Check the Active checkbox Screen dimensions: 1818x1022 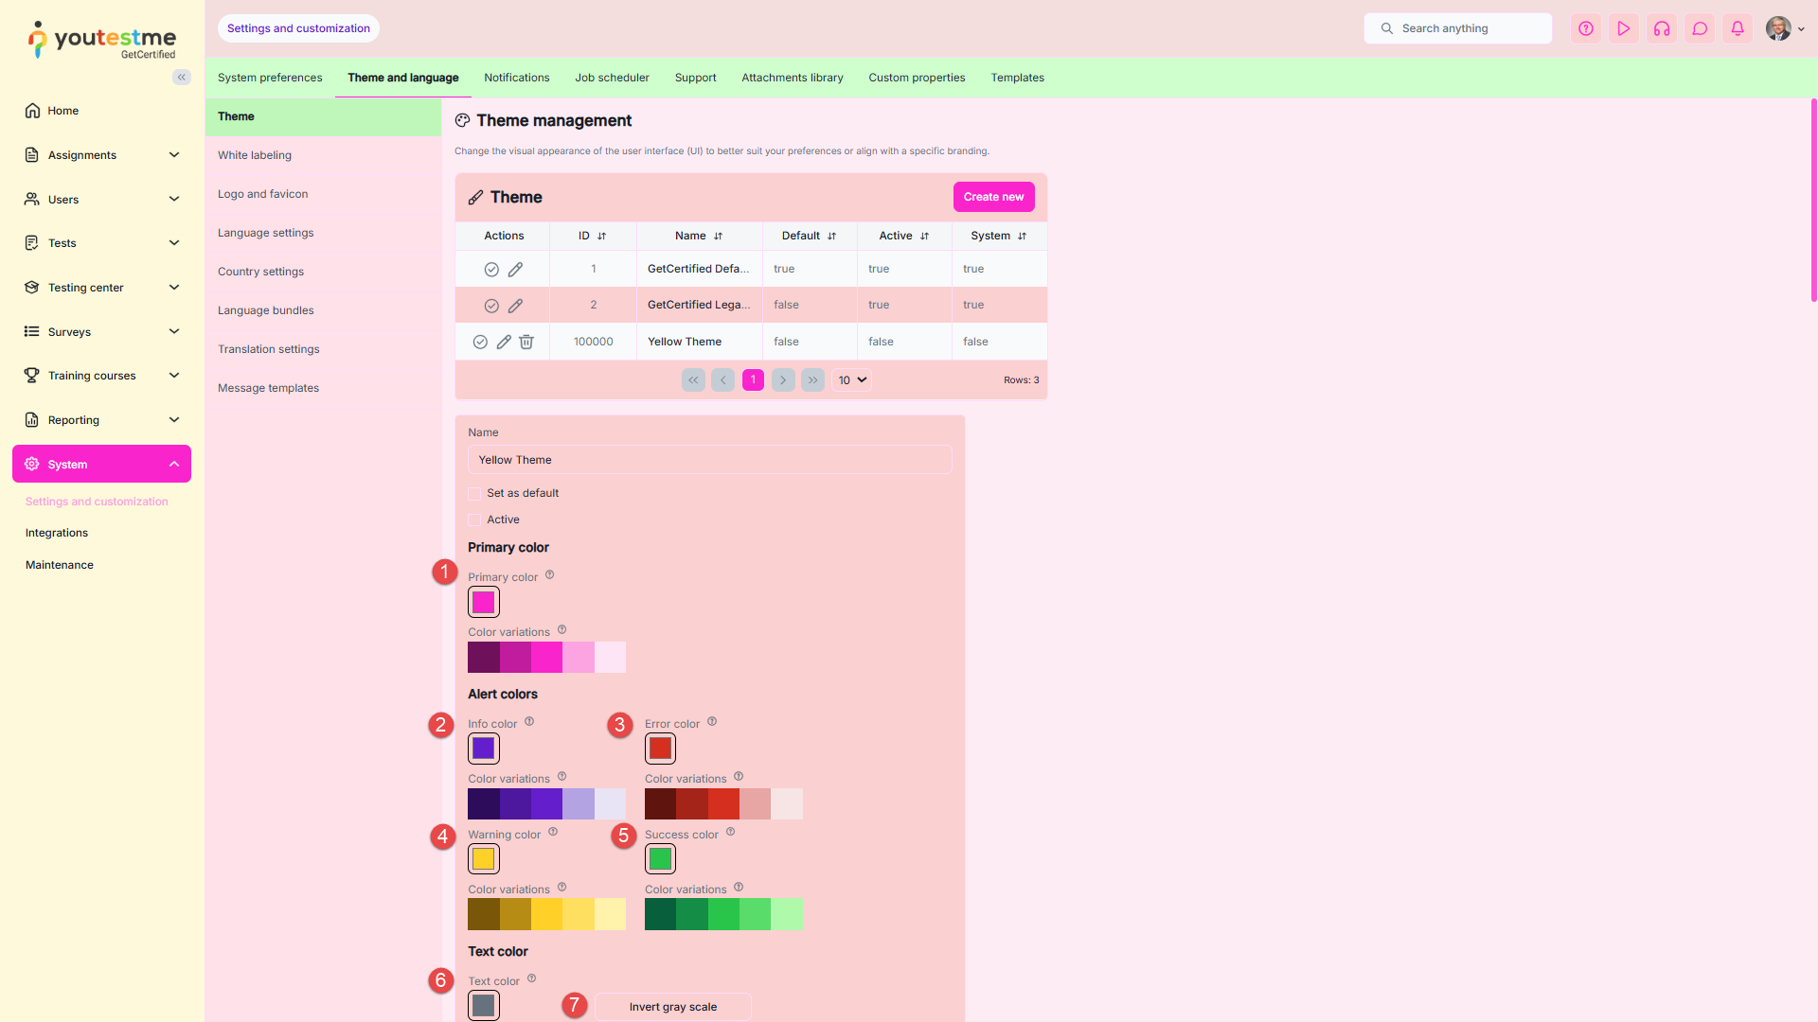coord(474,520)
